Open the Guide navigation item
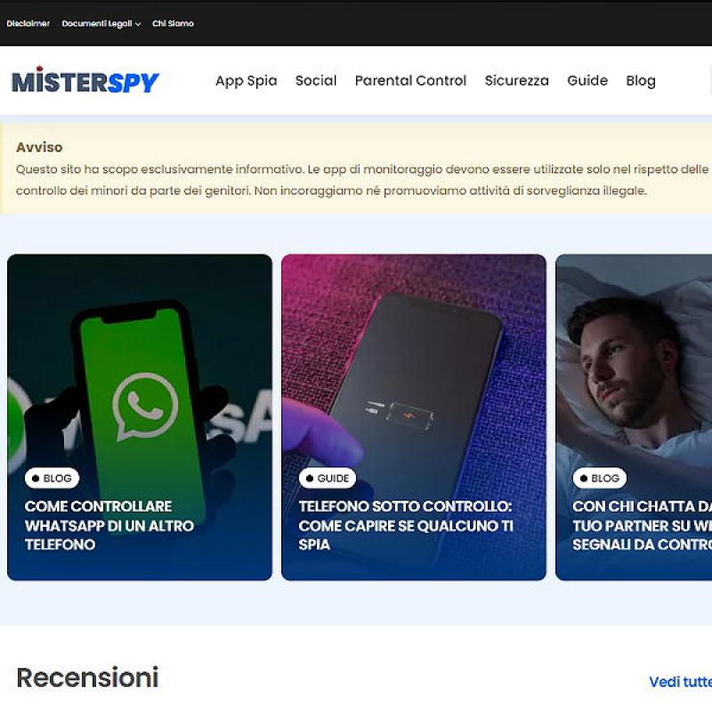 [x=587, y=80]
